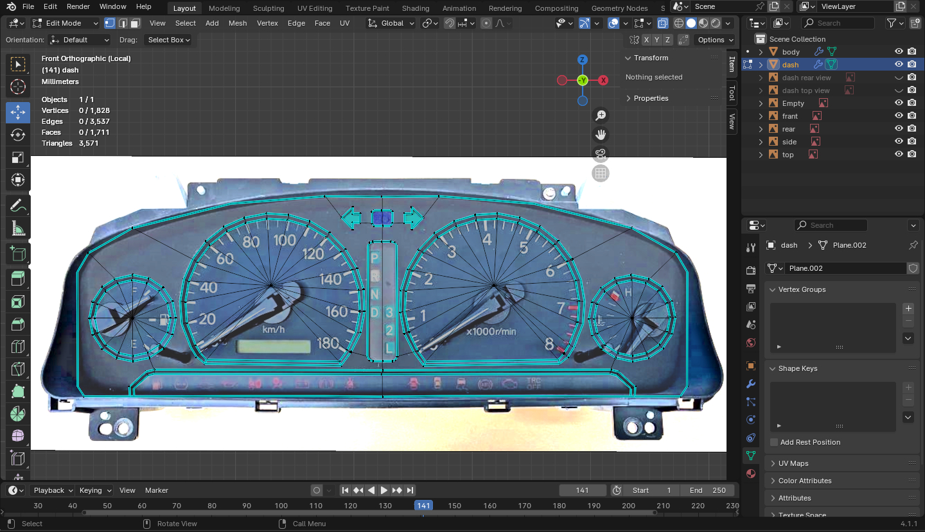Select the Move tool in left toolbar
This screenshot has height=532, width=925.
(x=18, y=112)
